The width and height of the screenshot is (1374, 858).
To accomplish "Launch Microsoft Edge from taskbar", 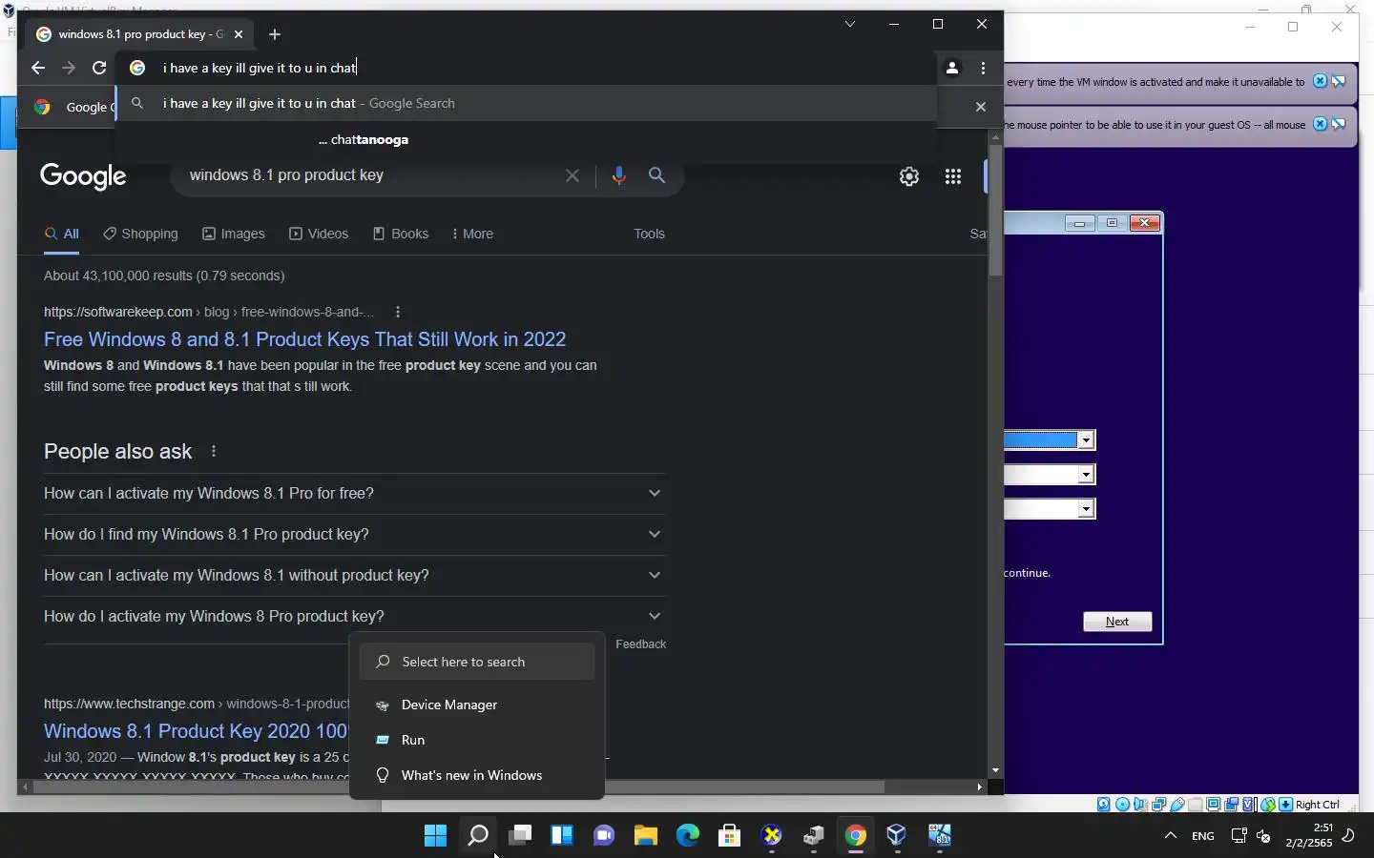I will pos(688,835).
